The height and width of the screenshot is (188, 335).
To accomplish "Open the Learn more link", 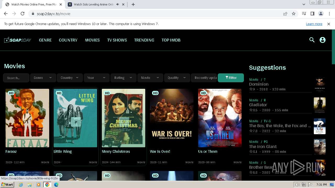I will (314, 24).
